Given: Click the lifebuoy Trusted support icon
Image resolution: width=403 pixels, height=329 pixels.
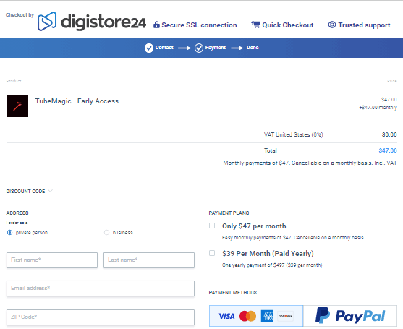Looking at the screenshot, I should pyautogui.click(x=332, y=25).
